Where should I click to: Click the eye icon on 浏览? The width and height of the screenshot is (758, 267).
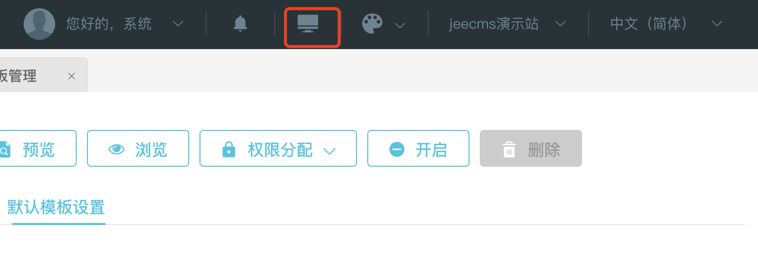pyautogui.click(x=117, y=149)
